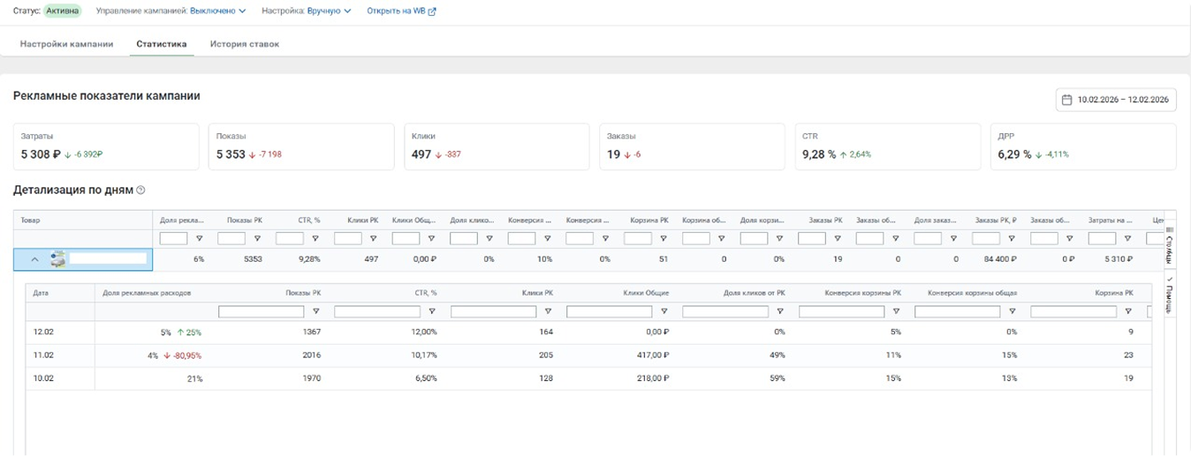This screenshot has width=1191, height=456.
Task: Open filter for Доля кликов от РК column
Action: click(x=780, y=311)
